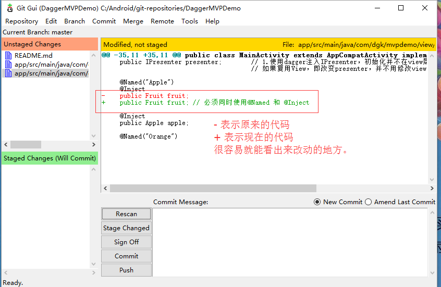Screen dimensions: 441x287
Task: Click the 'public Apple apple;' line
Action: (154, 123)
